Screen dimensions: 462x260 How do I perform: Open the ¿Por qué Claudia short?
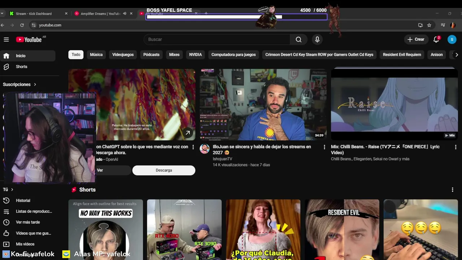click(263, 230)
